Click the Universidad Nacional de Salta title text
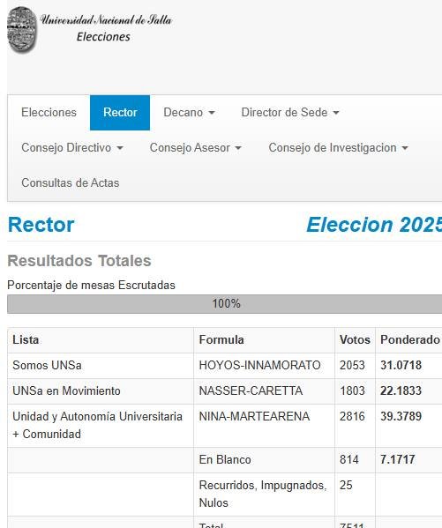Screen dimensions: 442x528 tap(106, 20)
